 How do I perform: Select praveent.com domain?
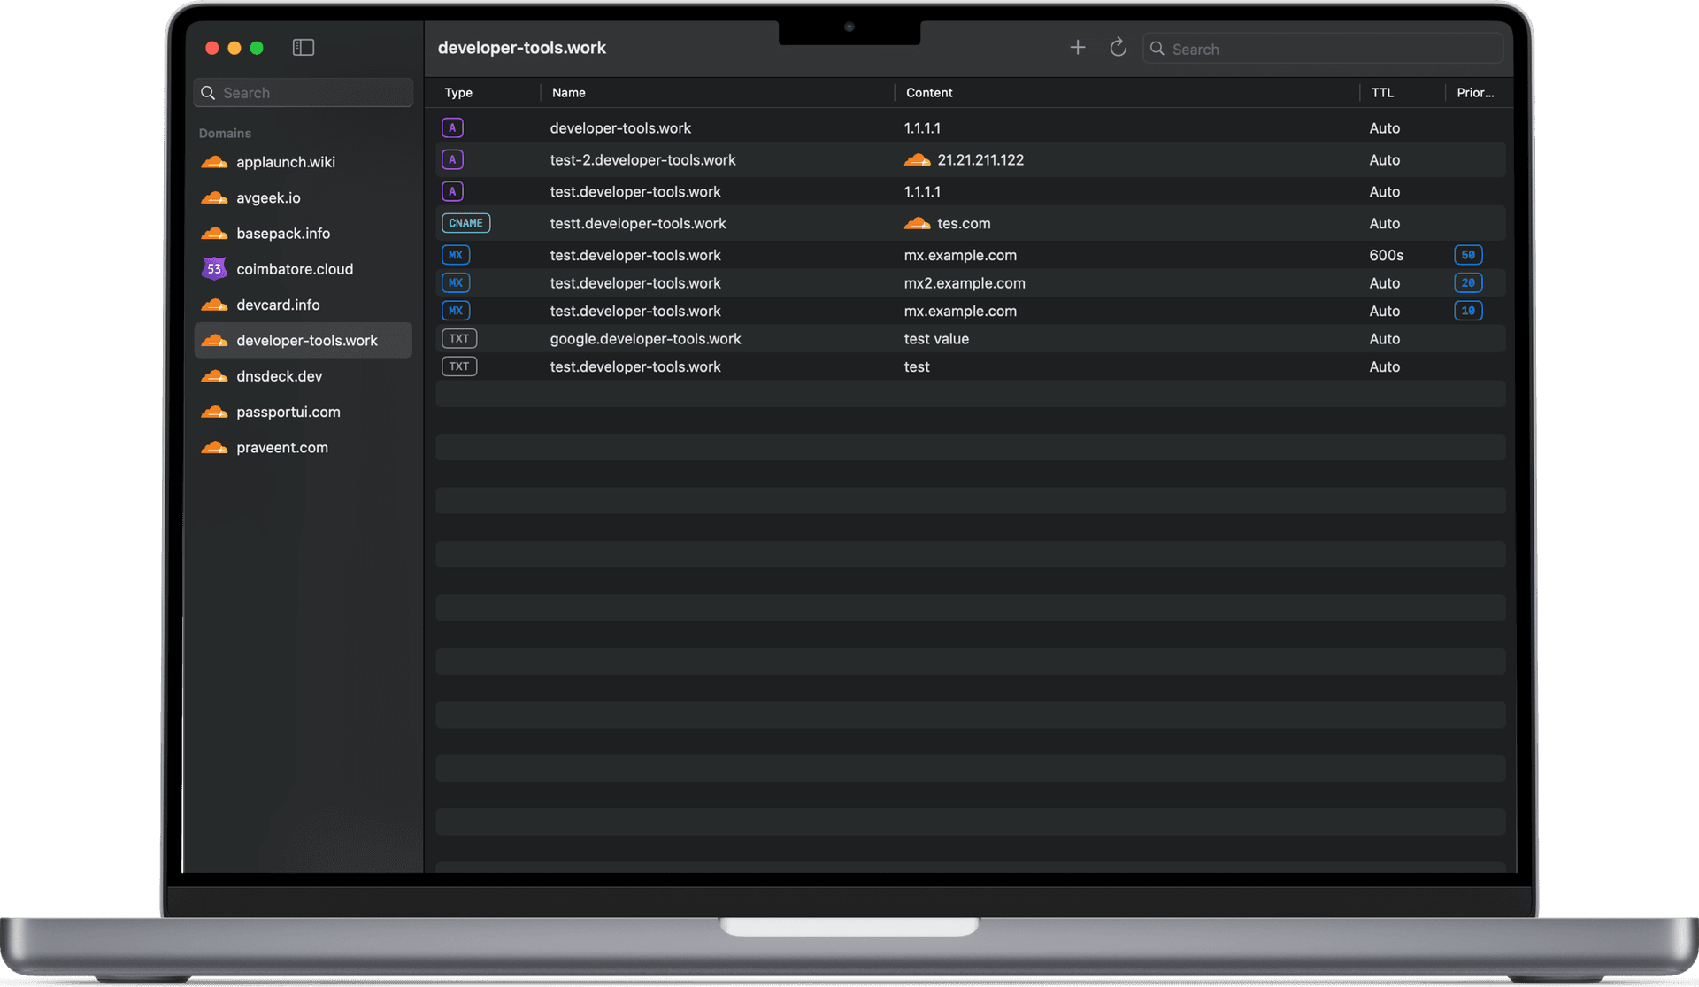281,448
